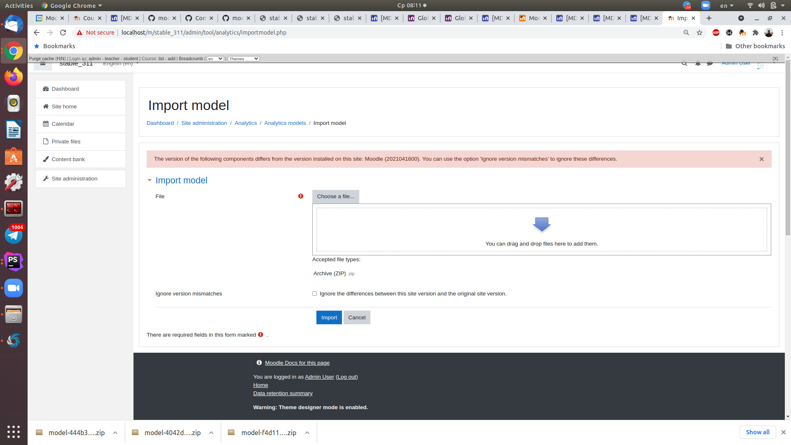Open the Themes dropdown in debug bar
The height and width of the screenshot is (445, 791).
coord(243,59)
